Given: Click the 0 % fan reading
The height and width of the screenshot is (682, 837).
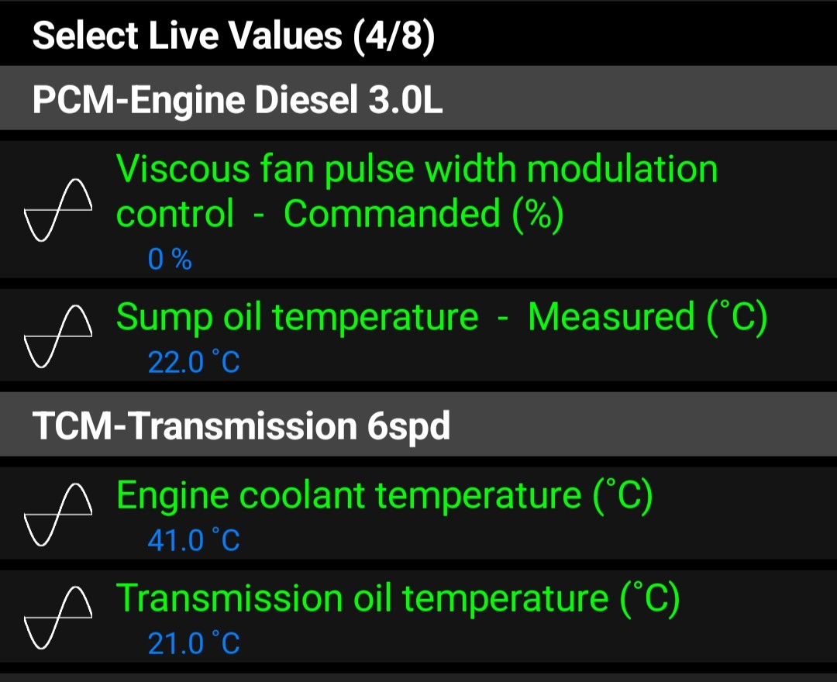Looking at the screenshot, I should pyautogui.click(x=170, y=260).
